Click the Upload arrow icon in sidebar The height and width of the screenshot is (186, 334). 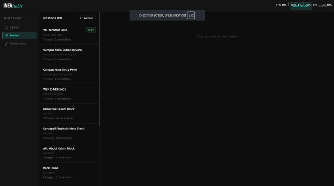(7, 27)
